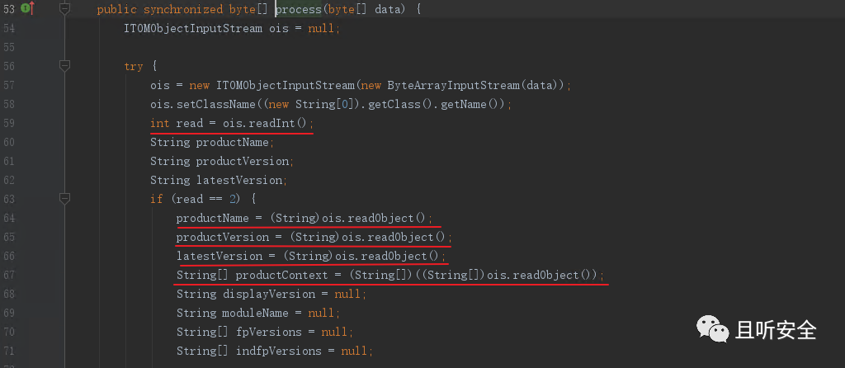Click the 'process' method name on line 53

point(299,9)
